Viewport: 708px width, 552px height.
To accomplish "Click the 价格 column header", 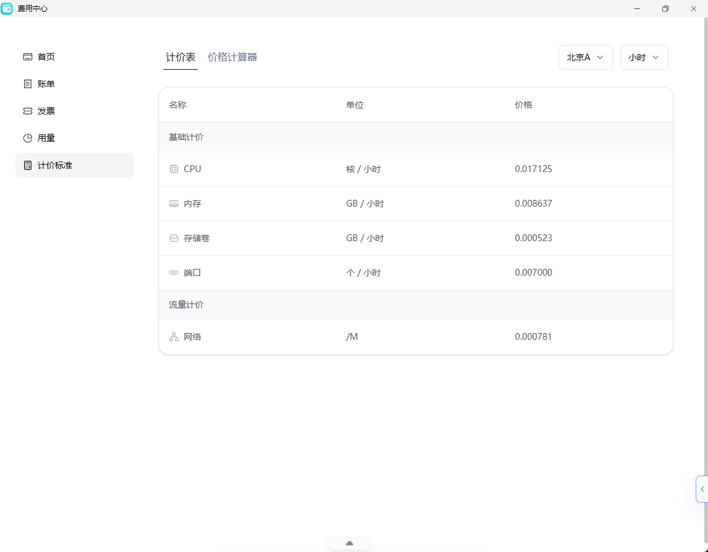I will (524, 105).
